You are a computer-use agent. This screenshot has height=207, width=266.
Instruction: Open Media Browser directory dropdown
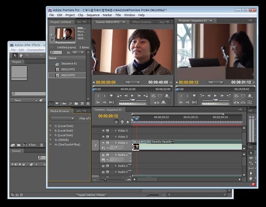click(62, 118)
